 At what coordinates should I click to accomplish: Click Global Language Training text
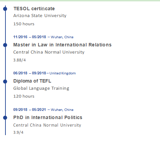coord(41,88)
